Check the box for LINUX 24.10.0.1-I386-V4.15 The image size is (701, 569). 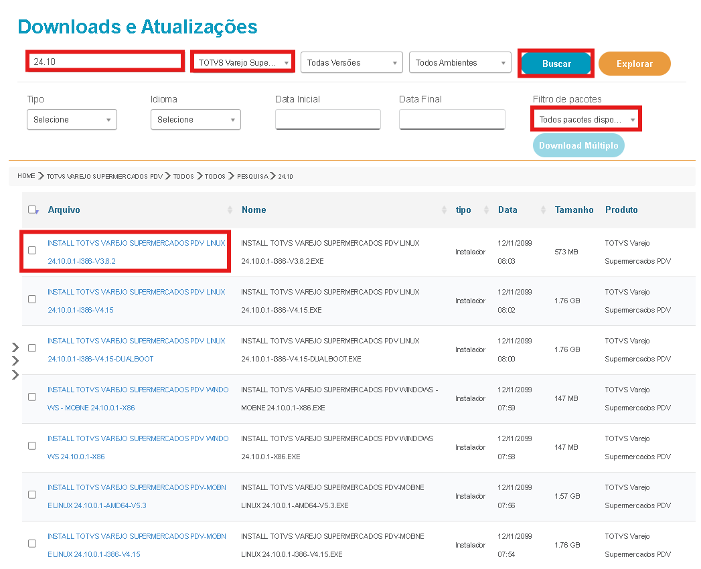pos(32,299)
